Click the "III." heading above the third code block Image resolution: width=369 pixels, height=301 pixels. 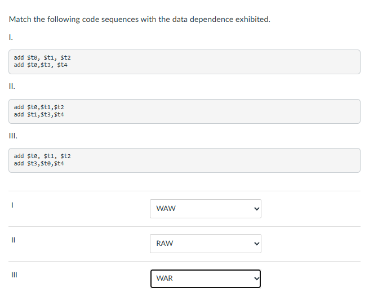click(13, 136)
